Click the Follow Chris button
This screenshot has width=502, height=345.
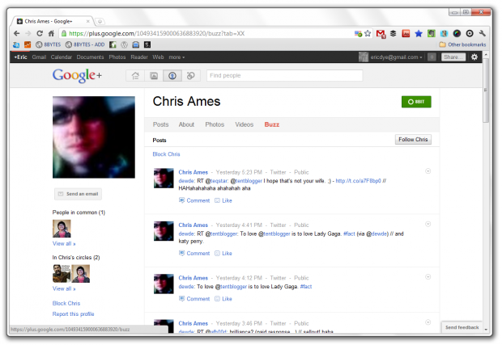pyautogui.click(x=413, y=139)
